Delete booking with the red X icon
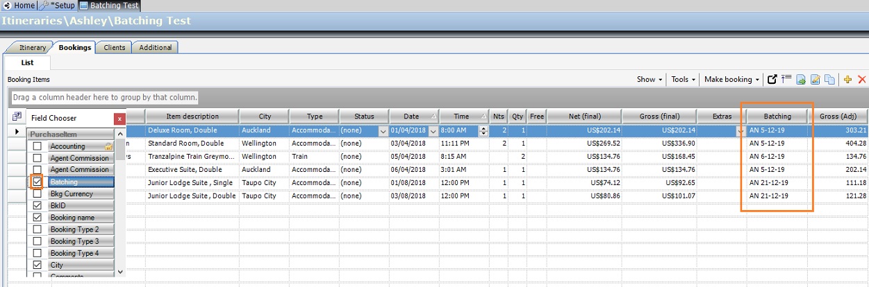This screenshot has height=287, width=869. (862, 80)
